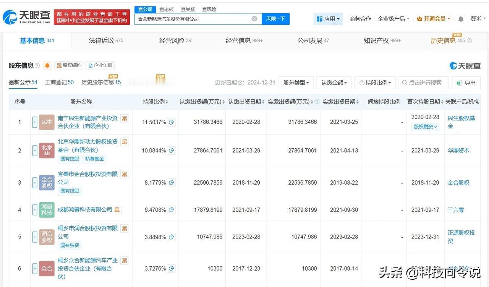Click the help icon next to 股东信息

click(37, 66)
